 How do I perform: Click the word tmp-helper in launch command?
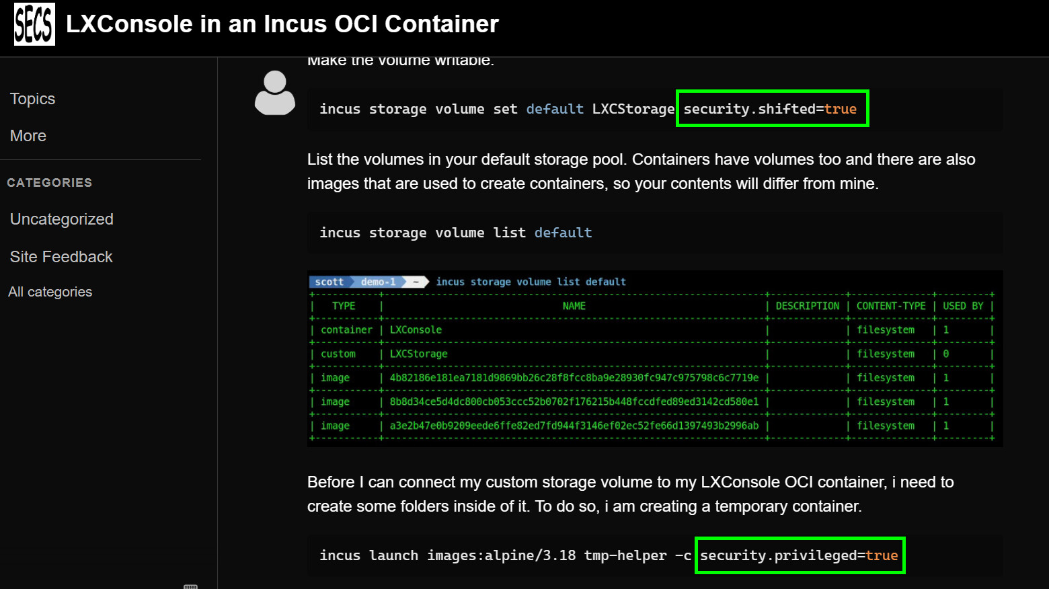coord(625,555)
